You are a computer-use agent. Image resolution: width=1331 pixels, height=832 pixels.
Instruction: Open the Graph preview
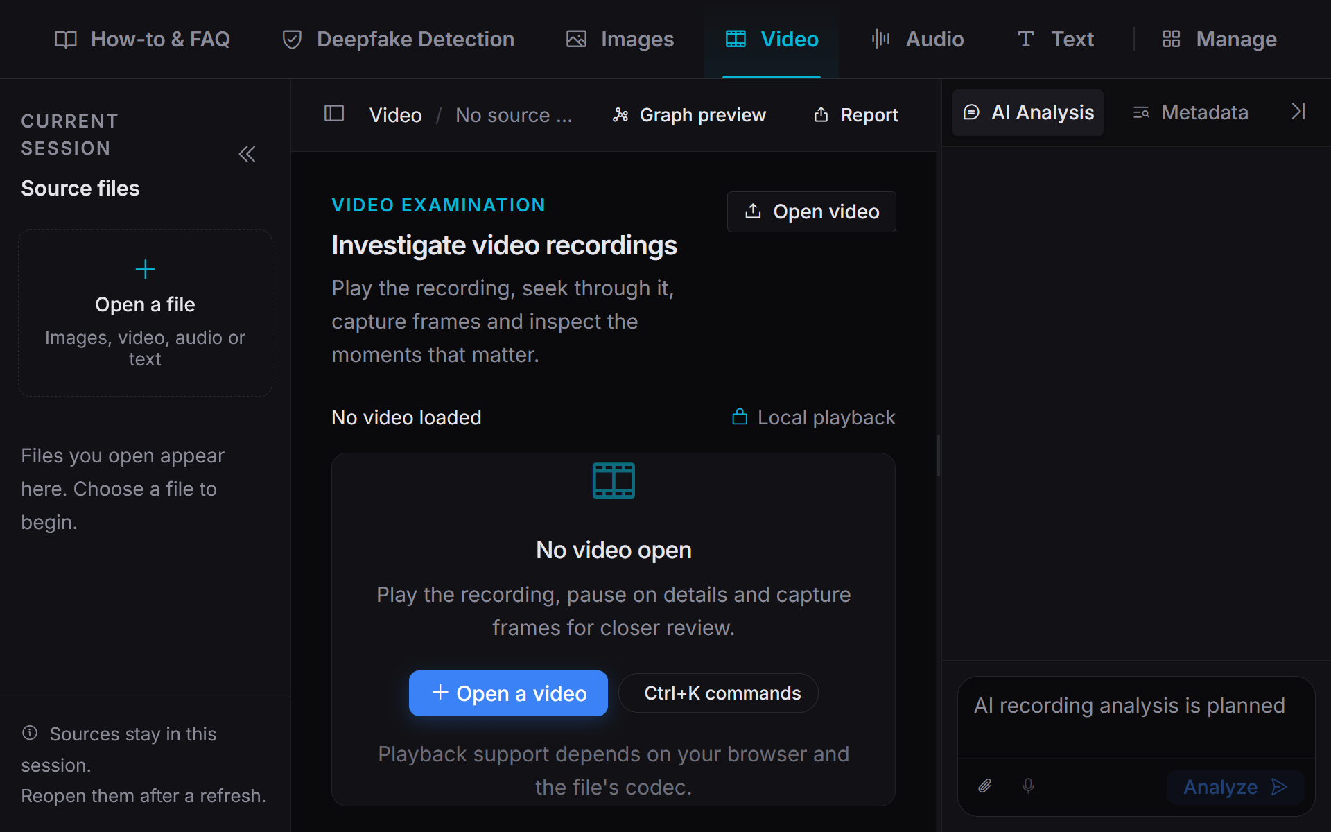689,115
